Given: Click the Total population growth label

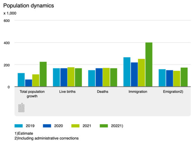Looking at the screenshot, I should tap(32, 94).
